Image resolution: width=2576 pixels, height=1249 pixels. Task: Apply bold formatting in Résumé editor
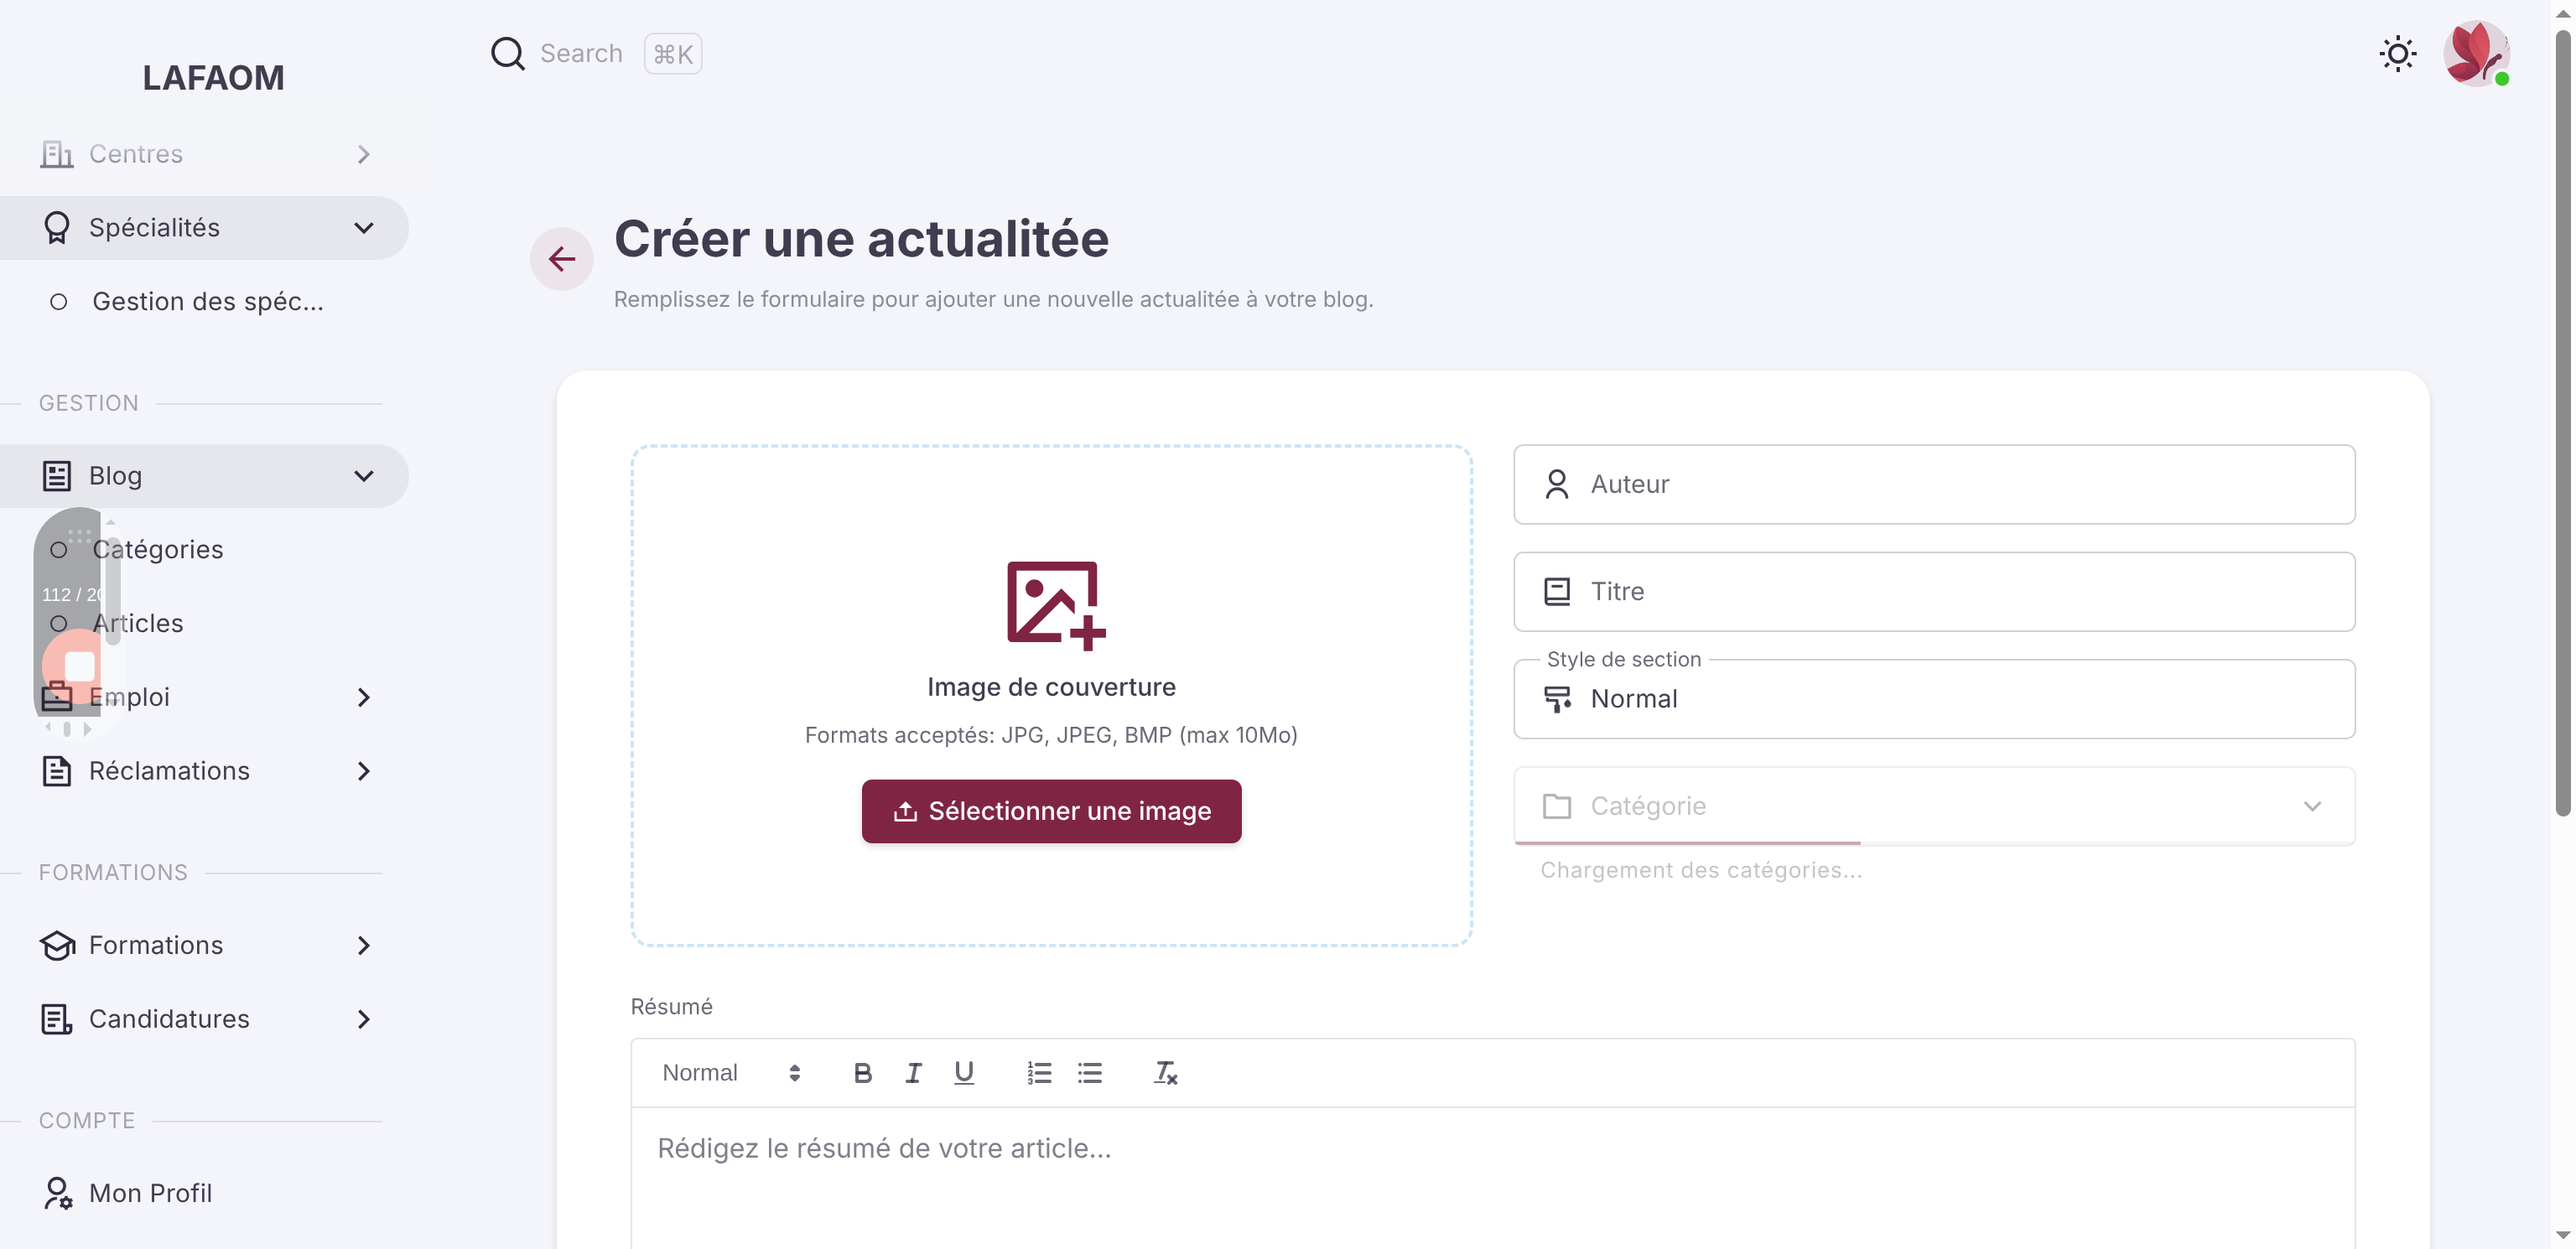click(x=862, y=1073)
